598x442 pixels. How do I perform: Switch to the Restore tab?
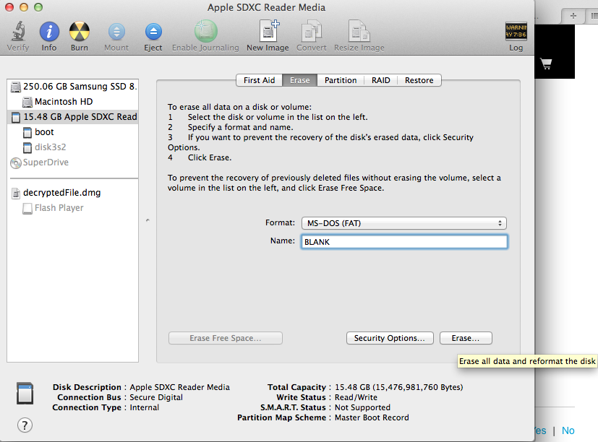pyautogui.click(x=419, y=80)
